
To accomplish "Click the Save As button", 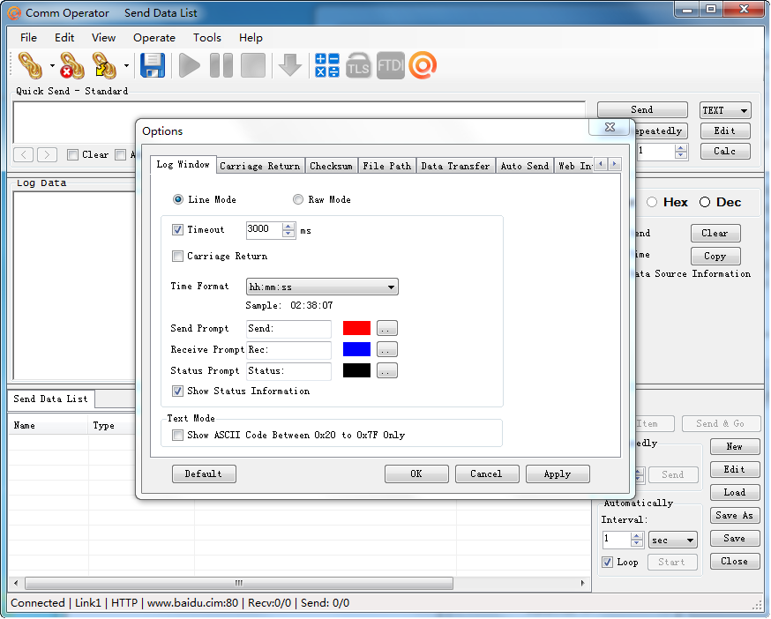I will click(x=735, y=515).
